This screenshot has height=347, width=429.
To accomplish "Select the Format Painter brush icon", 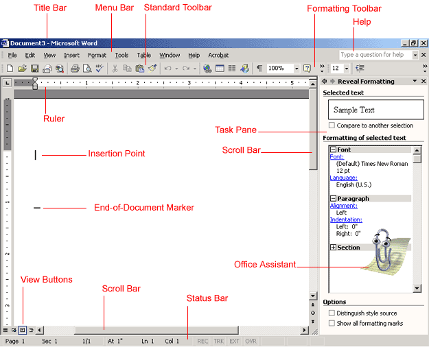I will click(x=152, y=69).
